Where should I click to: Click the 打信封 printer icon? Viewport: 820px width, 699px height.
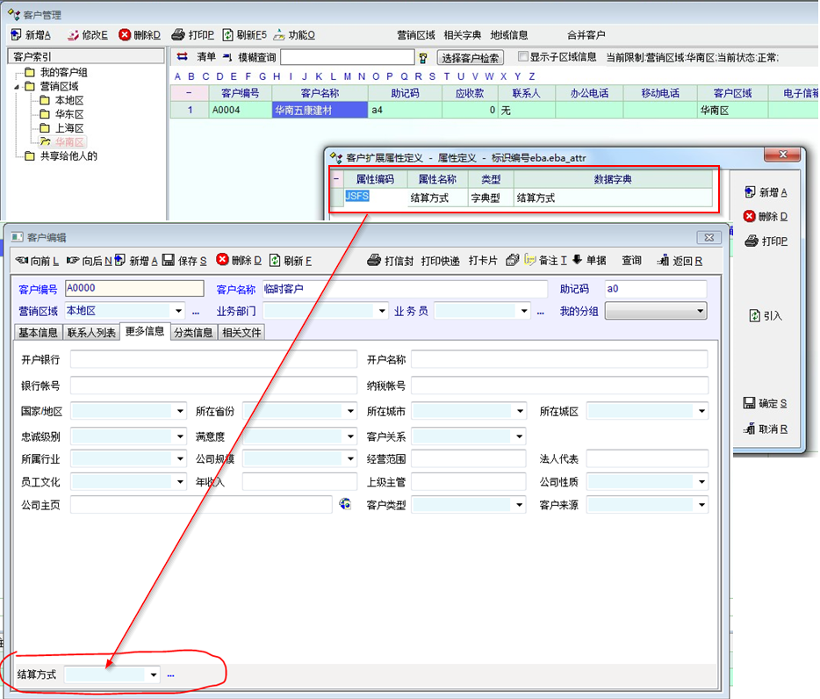click(x=373, y=261)
